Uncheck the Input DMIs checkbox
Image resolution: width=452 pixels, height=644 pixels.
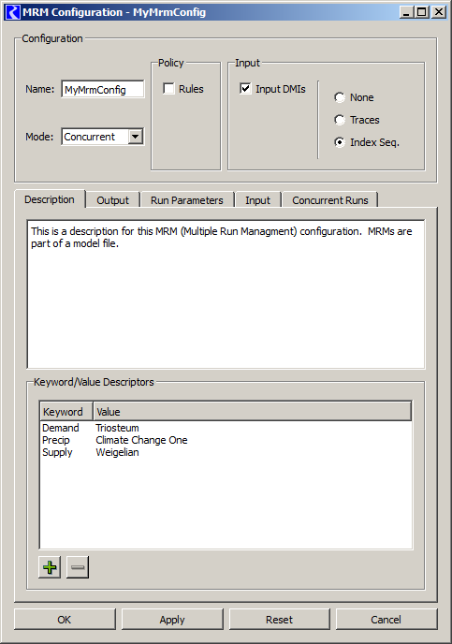pyautogui.click(x=245, y=89)
